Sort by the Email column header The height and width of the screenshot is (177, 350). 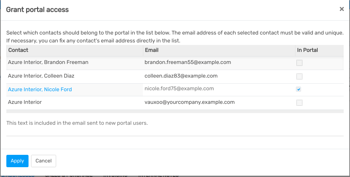[x=219, y=50]
